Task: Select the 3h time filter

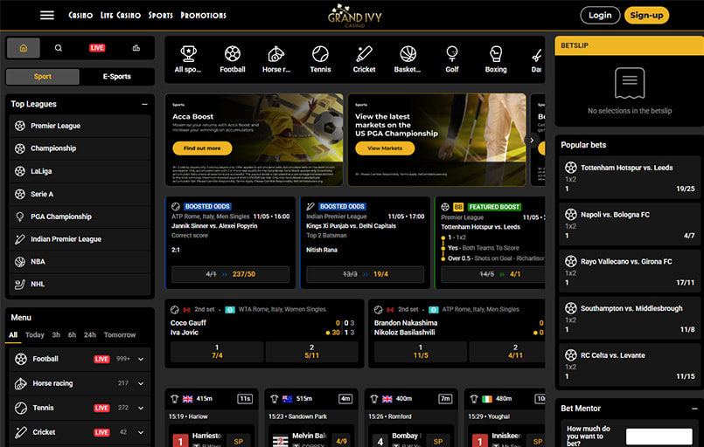Action: point(56,335)
